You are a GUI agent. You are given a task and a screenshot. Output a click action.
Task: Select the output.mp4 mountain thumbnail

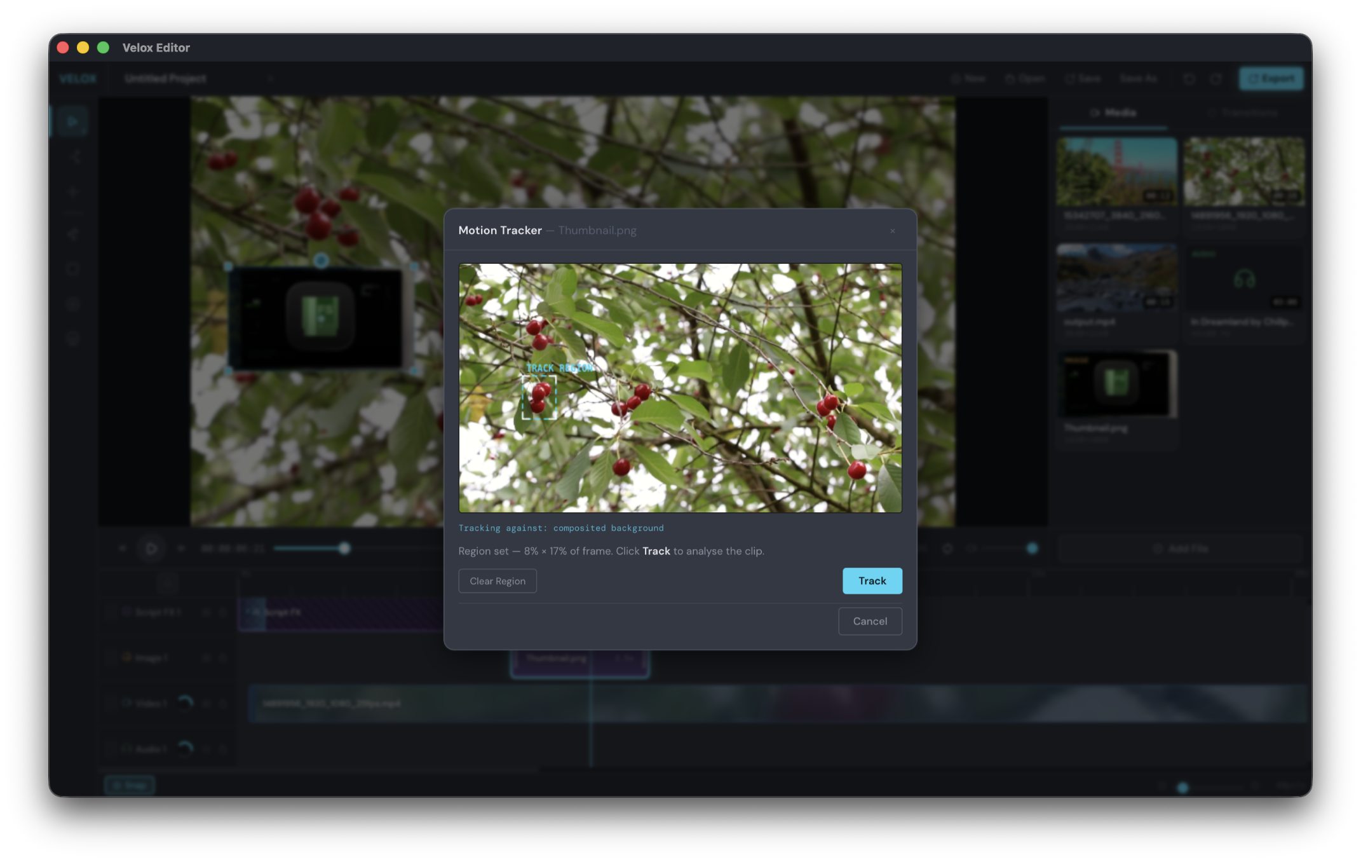coord(1116,278)
